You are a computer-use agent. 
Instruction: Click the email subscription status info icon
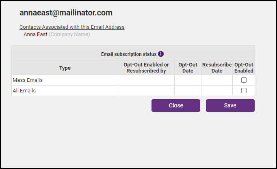tap(161, 53)
